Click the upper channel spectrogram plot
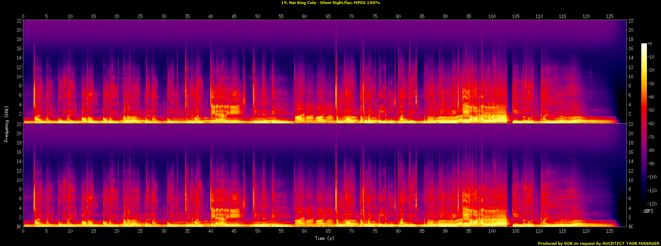 [325, 71]
